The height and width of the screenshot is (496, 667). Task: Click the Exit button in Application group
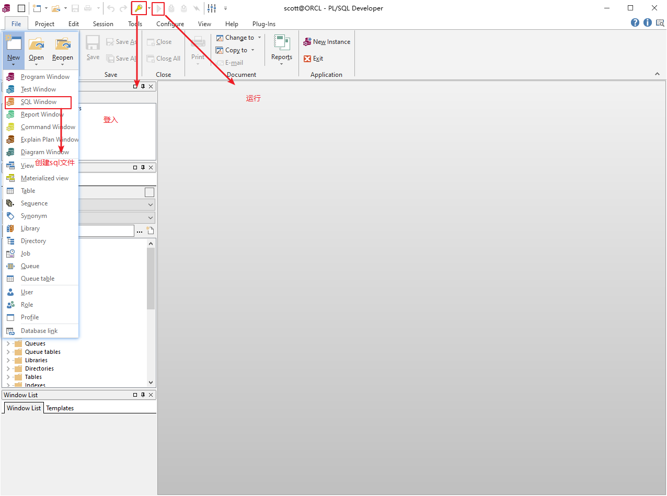pos(314,59)
